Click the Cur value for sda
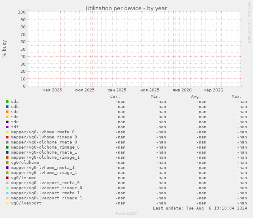 coord(120,102)
